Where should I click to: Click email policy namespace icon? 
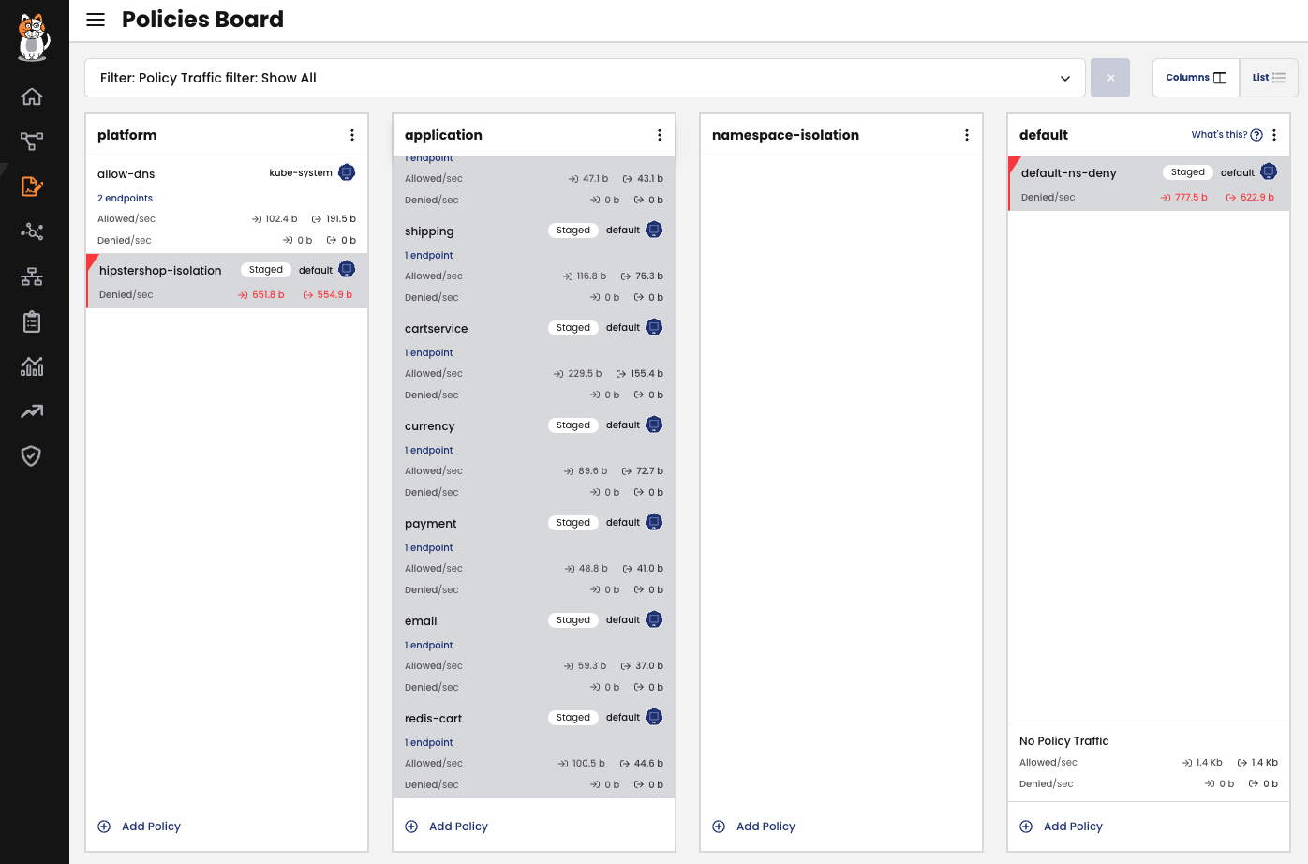pos(654,619)
